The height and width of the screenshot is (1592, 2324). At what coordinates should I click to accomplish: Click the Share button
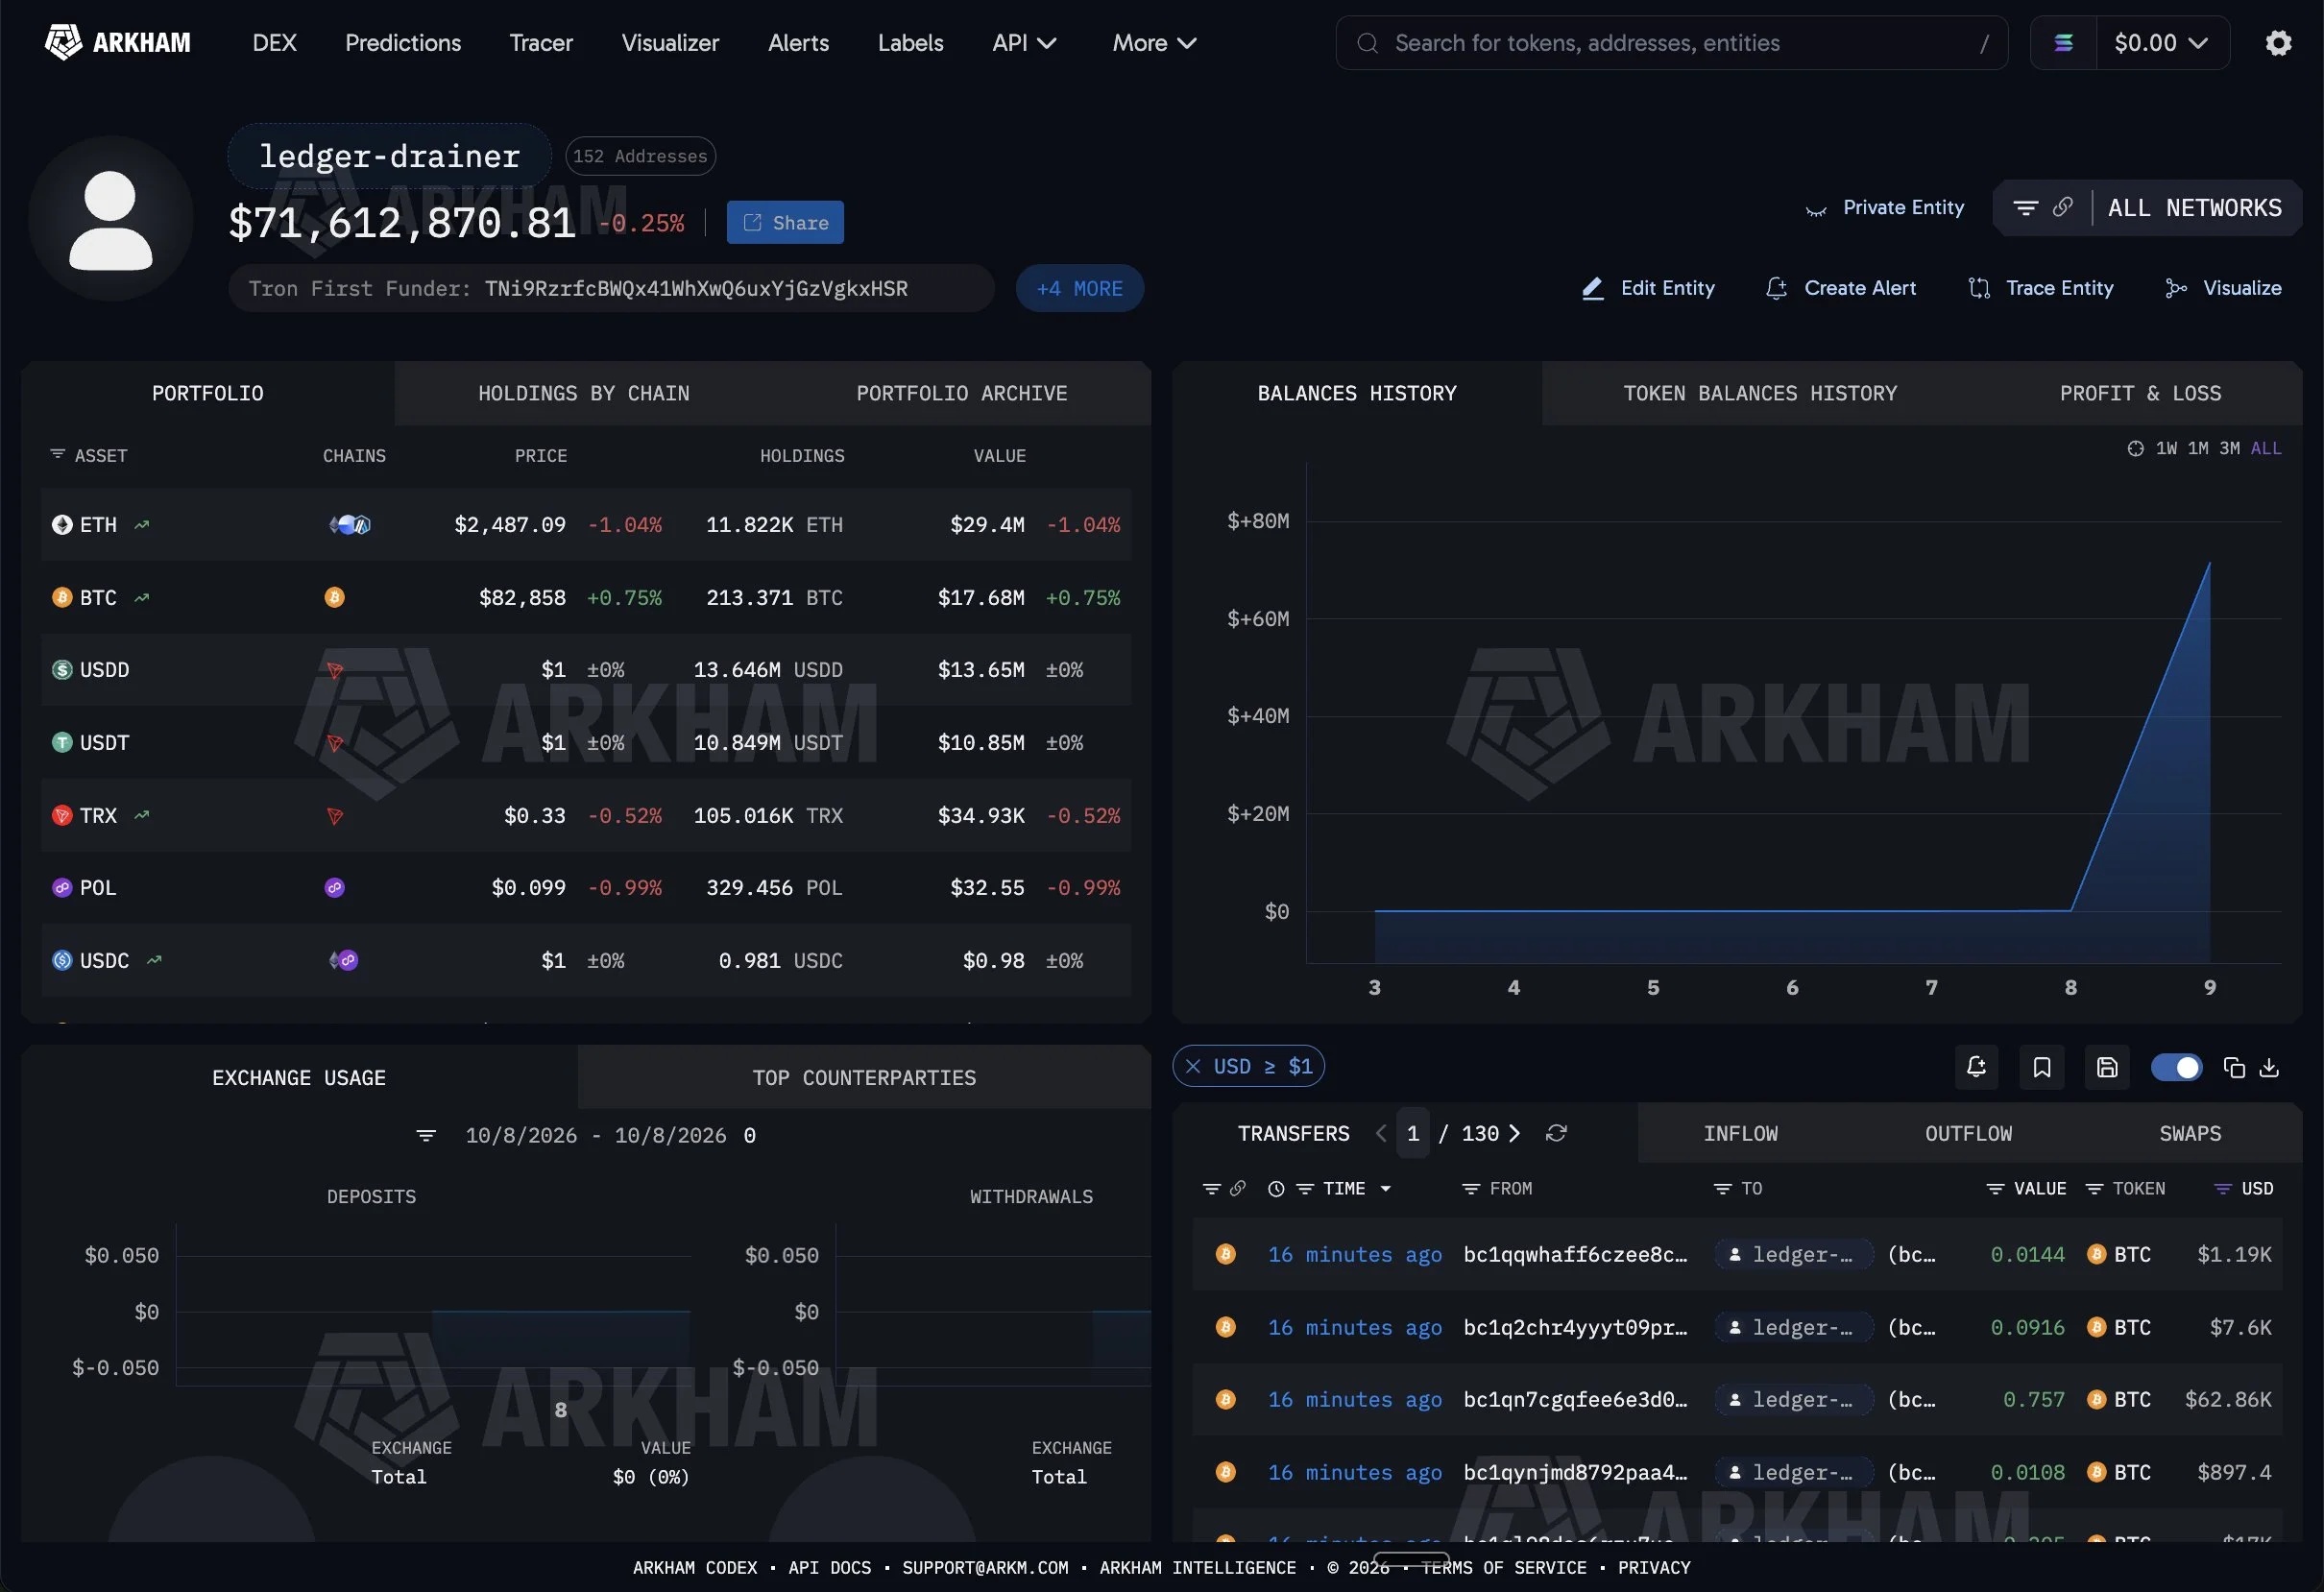785,222
